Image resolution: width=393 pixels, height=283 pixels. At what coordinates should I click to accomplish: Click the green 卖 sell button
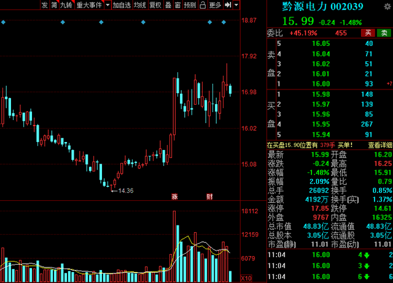384,32
